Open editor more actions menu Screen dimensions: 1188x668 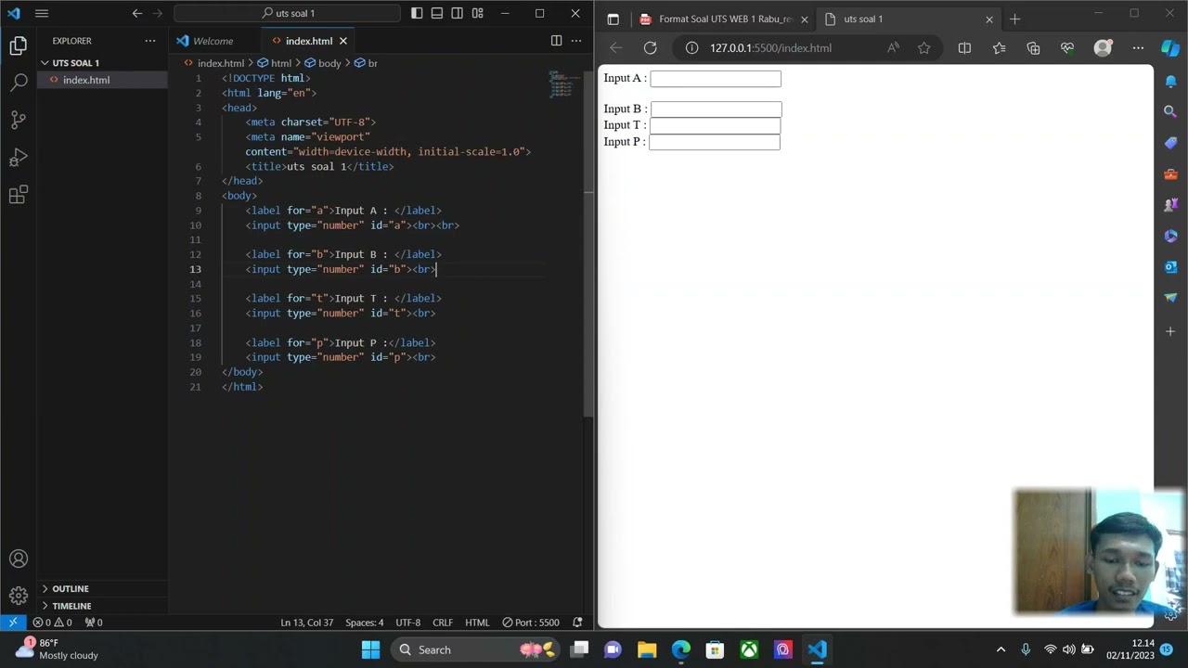pos(576,41)
